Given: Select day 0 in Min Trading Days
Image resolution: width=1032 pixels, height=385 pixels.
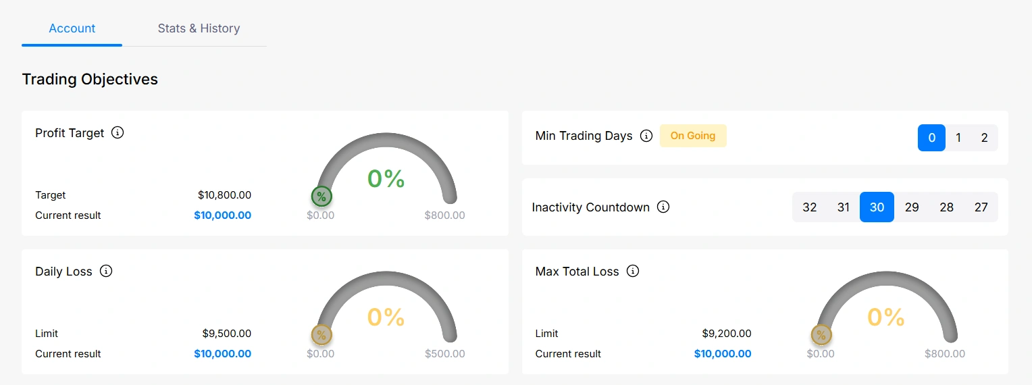Looking at the screenshot, I should point(931,138).
